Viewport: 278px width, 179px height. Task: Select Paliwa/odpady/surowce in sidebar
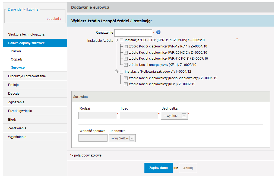coord(35,43)
